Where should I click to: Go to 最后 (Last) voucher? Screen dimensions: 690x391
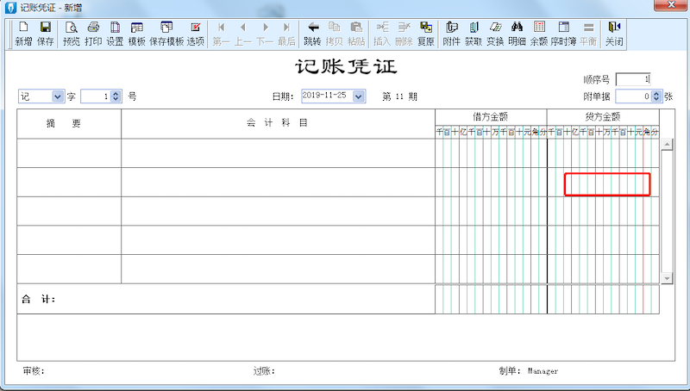pos(286,34)
